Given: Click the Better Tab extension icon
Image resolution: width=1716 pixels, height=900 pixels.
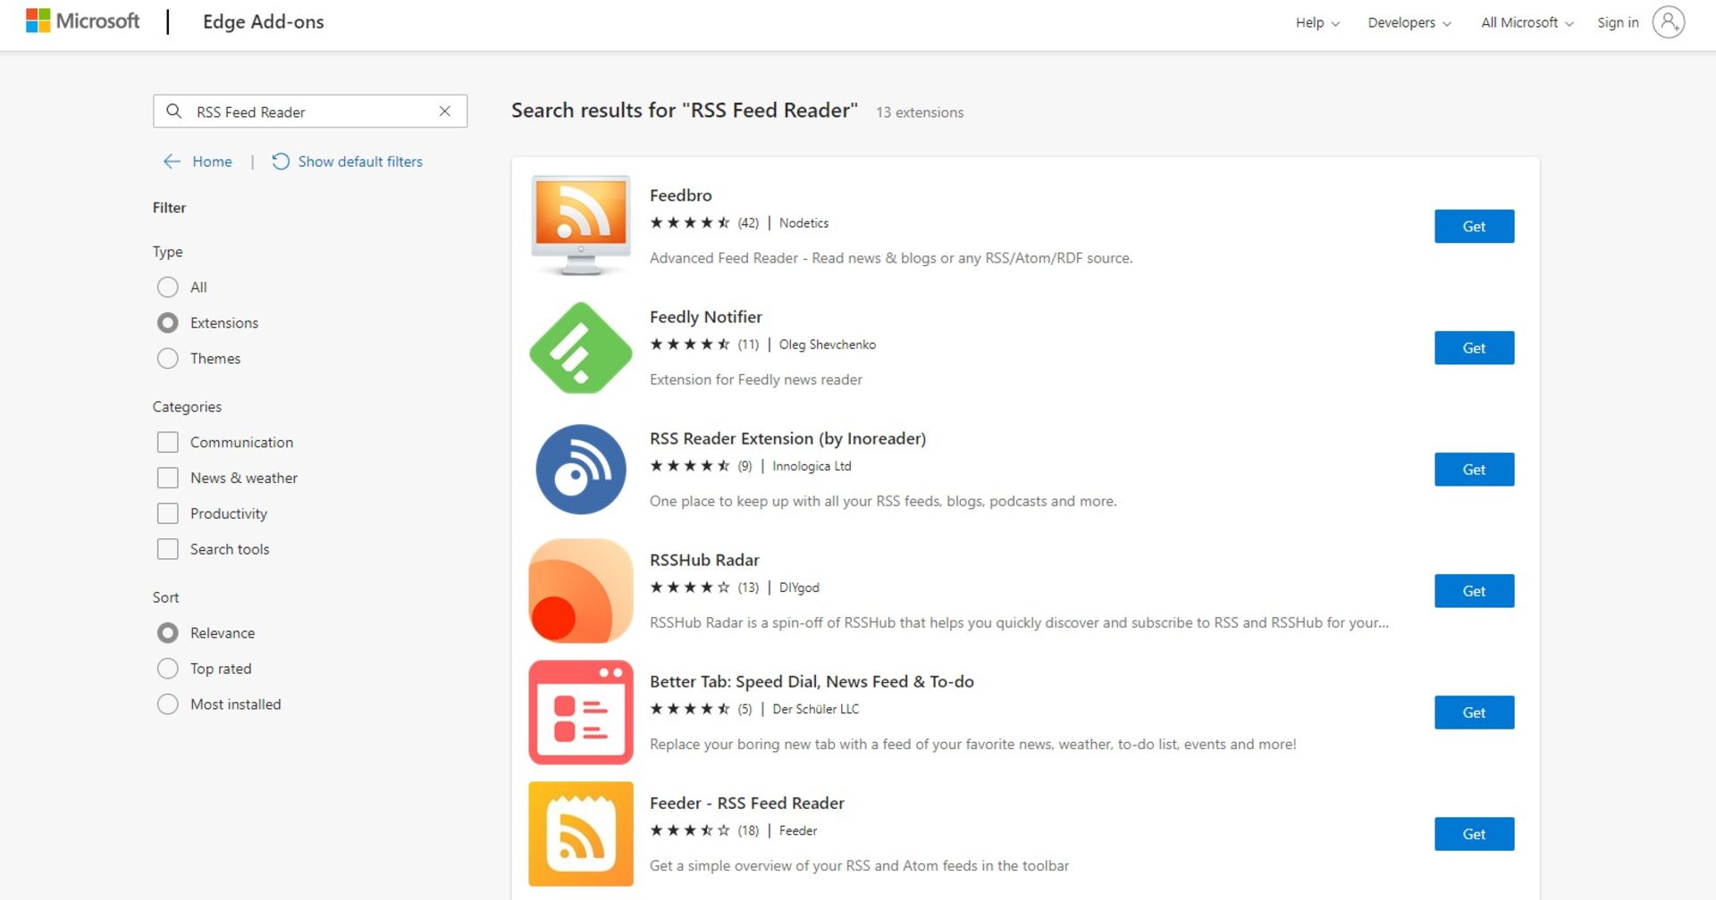Looking at the screenshot, I should tap(581, 712).
